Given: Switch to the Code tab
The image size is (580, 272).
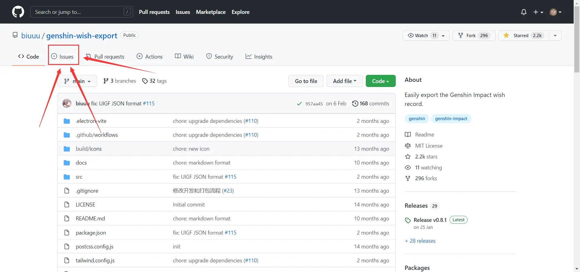Looking at the screenshot, I should [x=28, y=56].
